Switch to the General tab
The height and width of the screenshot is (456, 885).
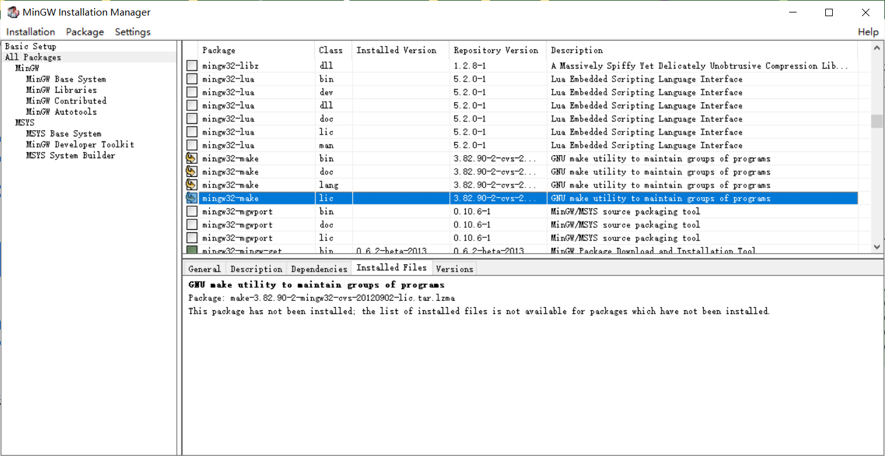(204, 268)
